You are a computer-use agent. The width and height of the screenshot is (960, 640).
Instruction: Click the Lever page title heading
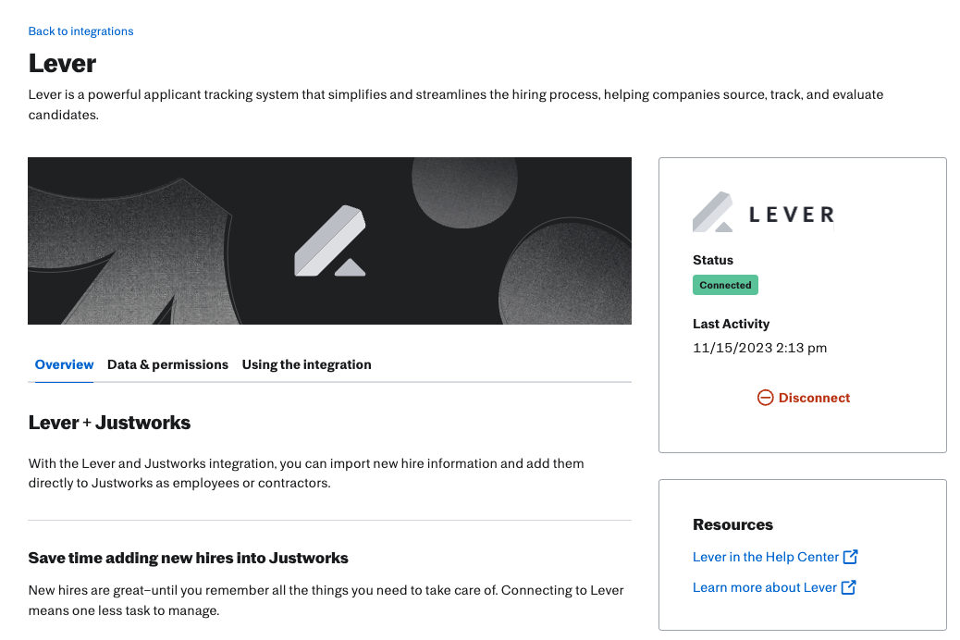[62, 63]
